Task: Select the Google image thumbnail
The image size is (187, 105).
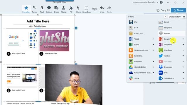Action: tap(22, 41)
